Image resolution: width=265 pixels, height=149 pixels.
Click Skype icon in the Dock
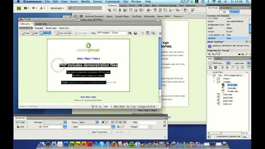point(102,144)
